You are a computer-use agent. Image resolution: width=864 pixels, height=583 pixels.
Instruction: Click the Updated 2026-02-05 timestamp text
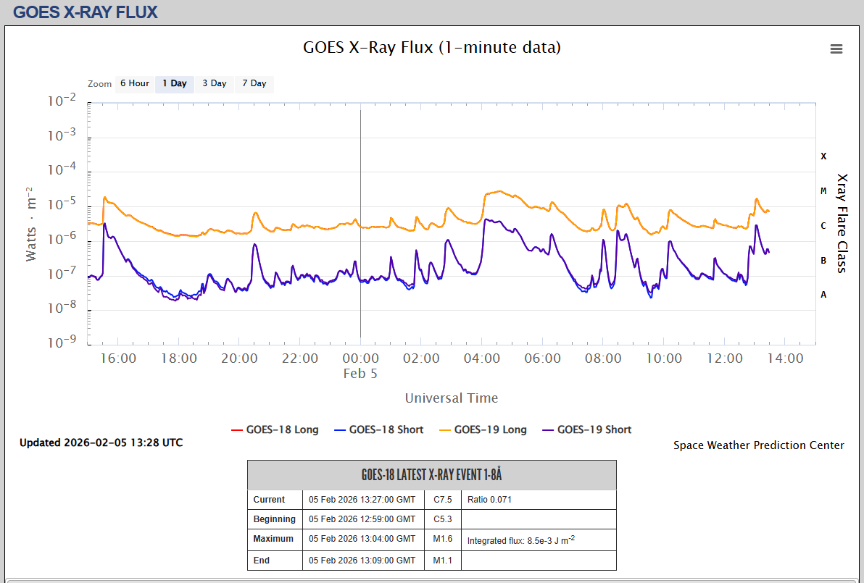click(x=101, y=443)
